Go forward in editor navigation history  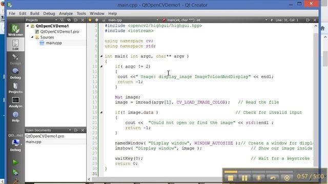[x=97, y=20]
